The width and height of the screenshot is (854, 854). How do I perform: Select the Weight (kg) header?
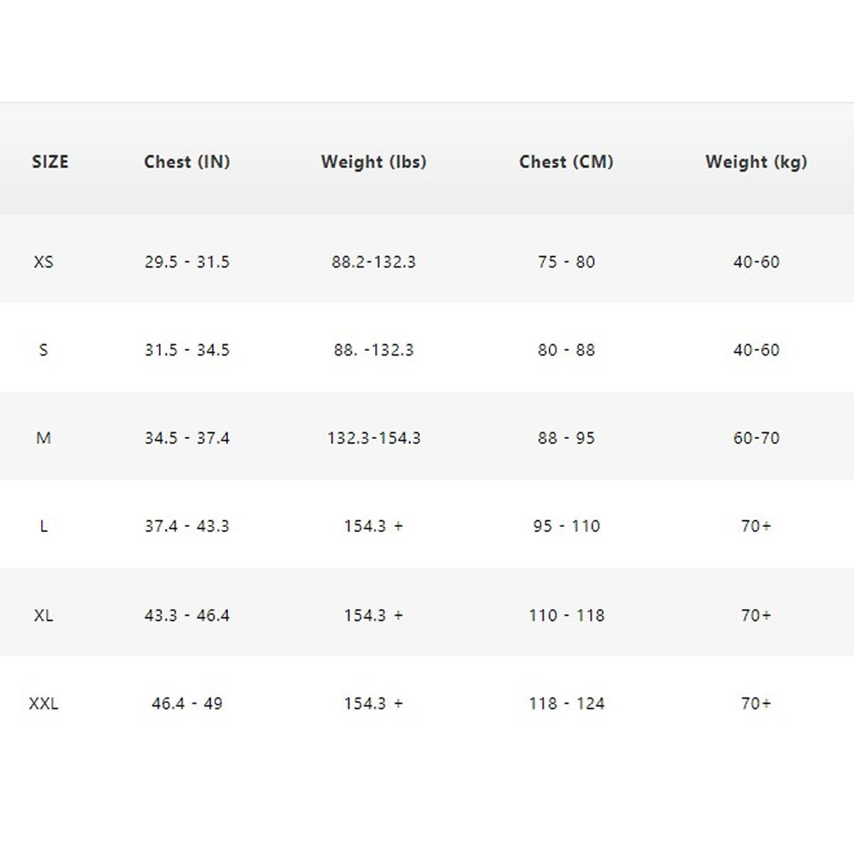pyautogui.click(x=756, y=162)
